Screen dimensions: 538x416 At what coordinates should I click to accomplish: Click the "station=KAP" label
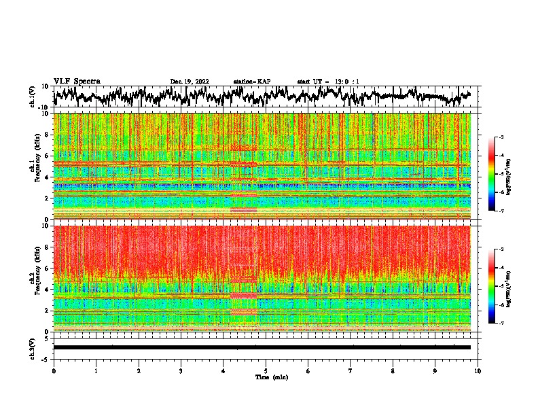pyautogui.click(x=252, y=82)
